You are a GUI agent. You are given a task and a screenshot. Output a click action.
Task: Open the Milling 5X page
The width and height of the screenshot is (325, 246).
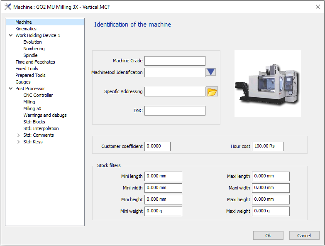click(32, 108)
